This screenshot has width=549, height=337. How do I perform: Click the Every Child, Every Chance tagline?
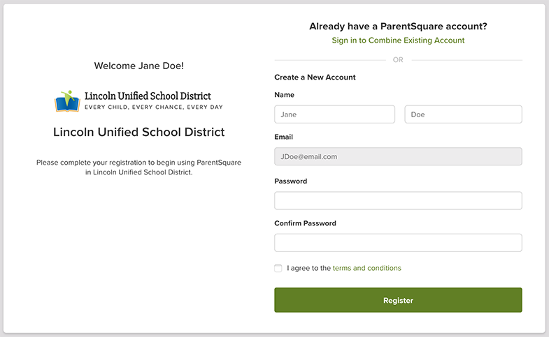[x=154, y=107]
